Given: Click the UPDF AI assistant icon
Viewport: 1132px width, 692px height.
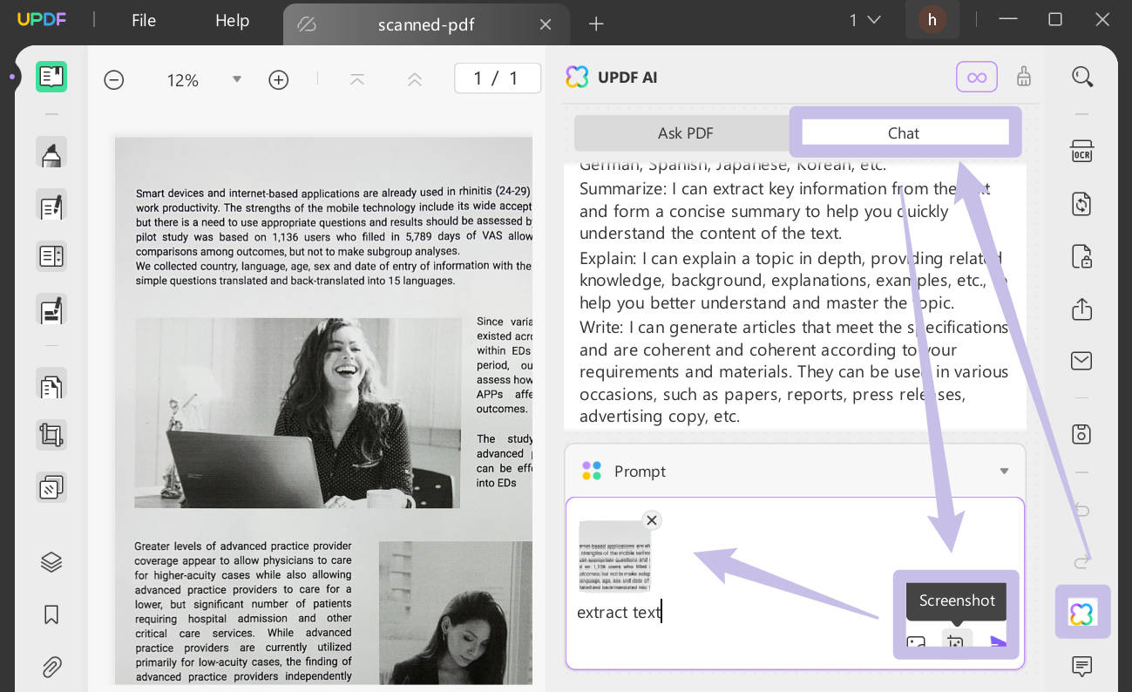Looking at the screenshot, I should click(1082, 612).
